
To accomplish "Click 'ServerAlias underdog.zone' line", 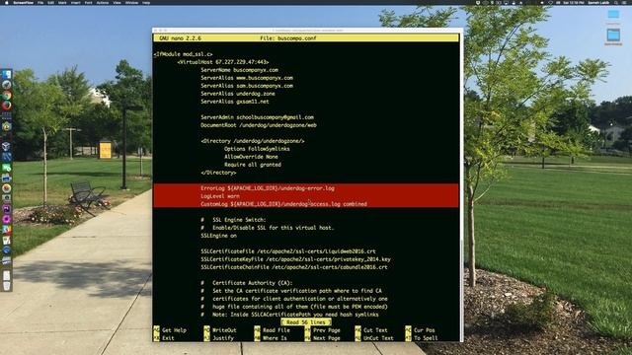I will click(238, 94).
